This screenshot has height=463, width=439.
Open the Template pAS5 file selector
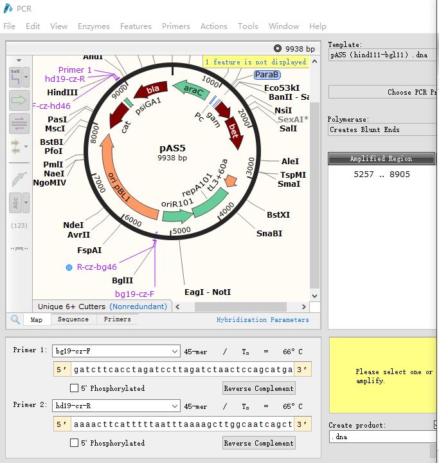[x=382, y=55]
